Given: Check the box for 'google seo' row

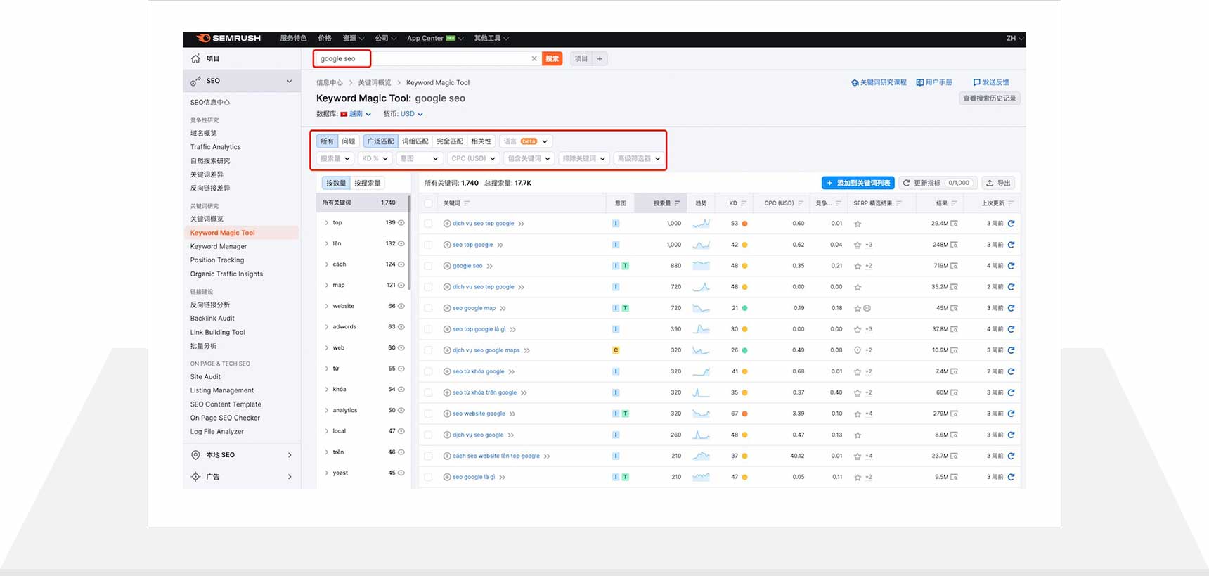Looking at the screenshot, I should click(x=428, y=266).
